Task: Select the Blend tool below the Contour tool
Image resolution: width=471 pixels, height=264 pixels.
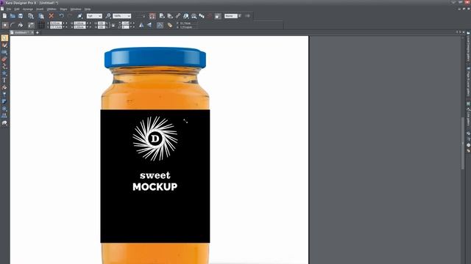Action: 4,116
